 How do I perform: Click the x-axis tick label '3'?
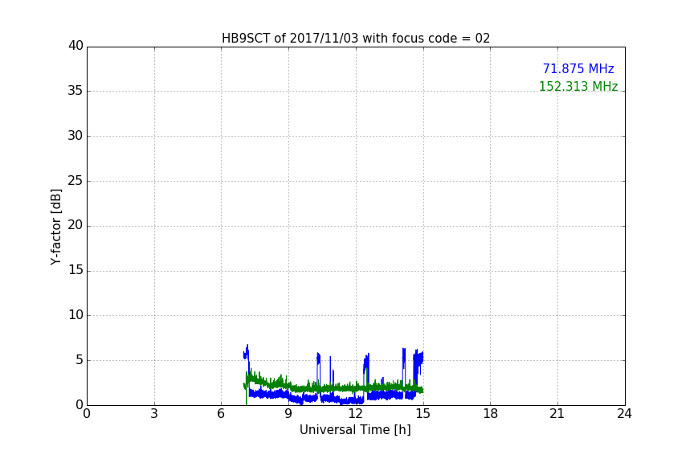(154, 414)
